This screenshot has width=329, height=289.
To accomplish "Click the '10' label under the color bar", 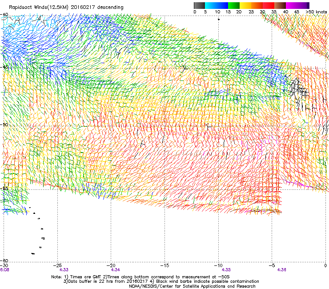I will point(217,12).
